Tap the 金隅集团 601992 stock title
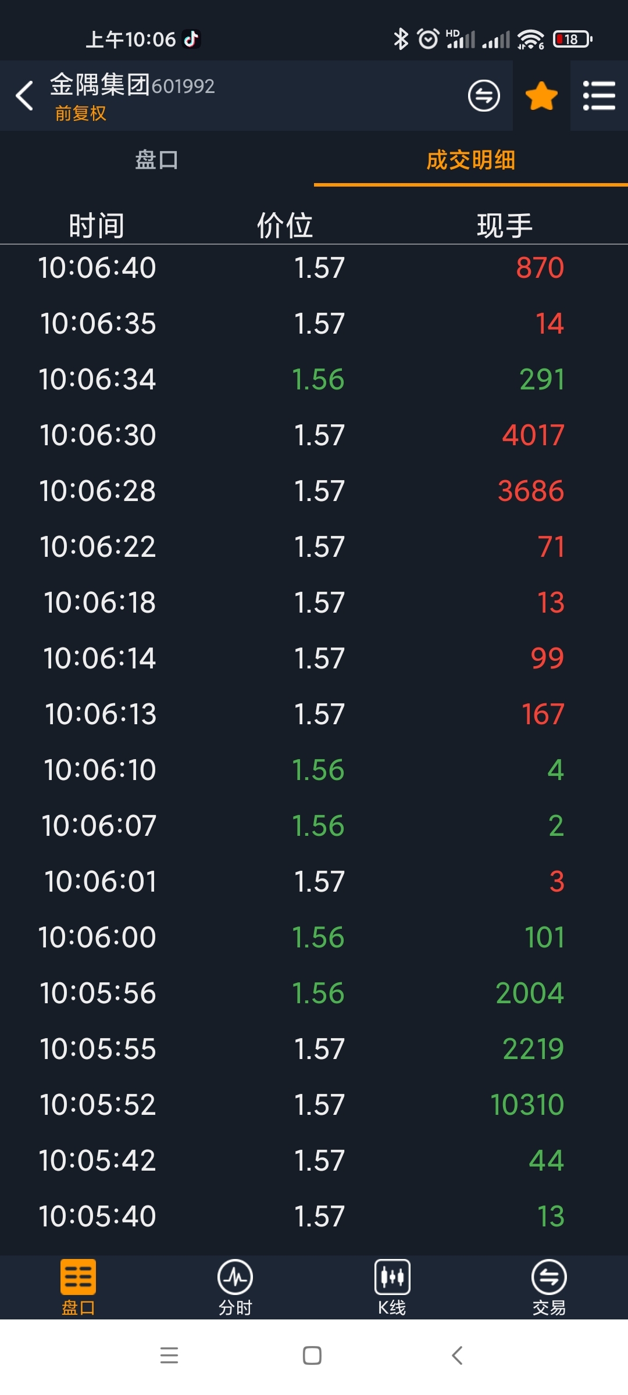This screenshot has height=1395, width=628. [132, 85]
